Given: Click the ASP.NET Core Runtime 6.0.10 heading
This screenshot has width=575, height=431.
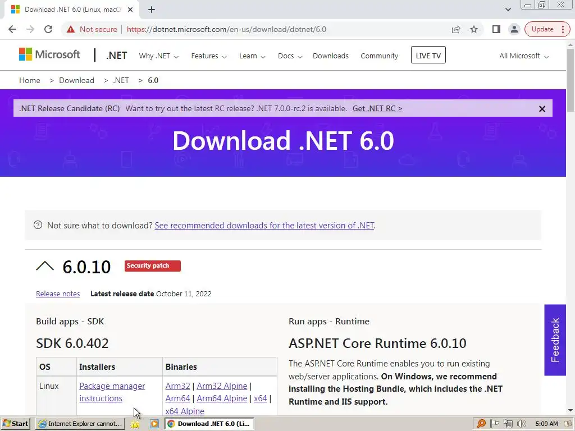Looking at the screenshot, I should click(x=377, y=343).
